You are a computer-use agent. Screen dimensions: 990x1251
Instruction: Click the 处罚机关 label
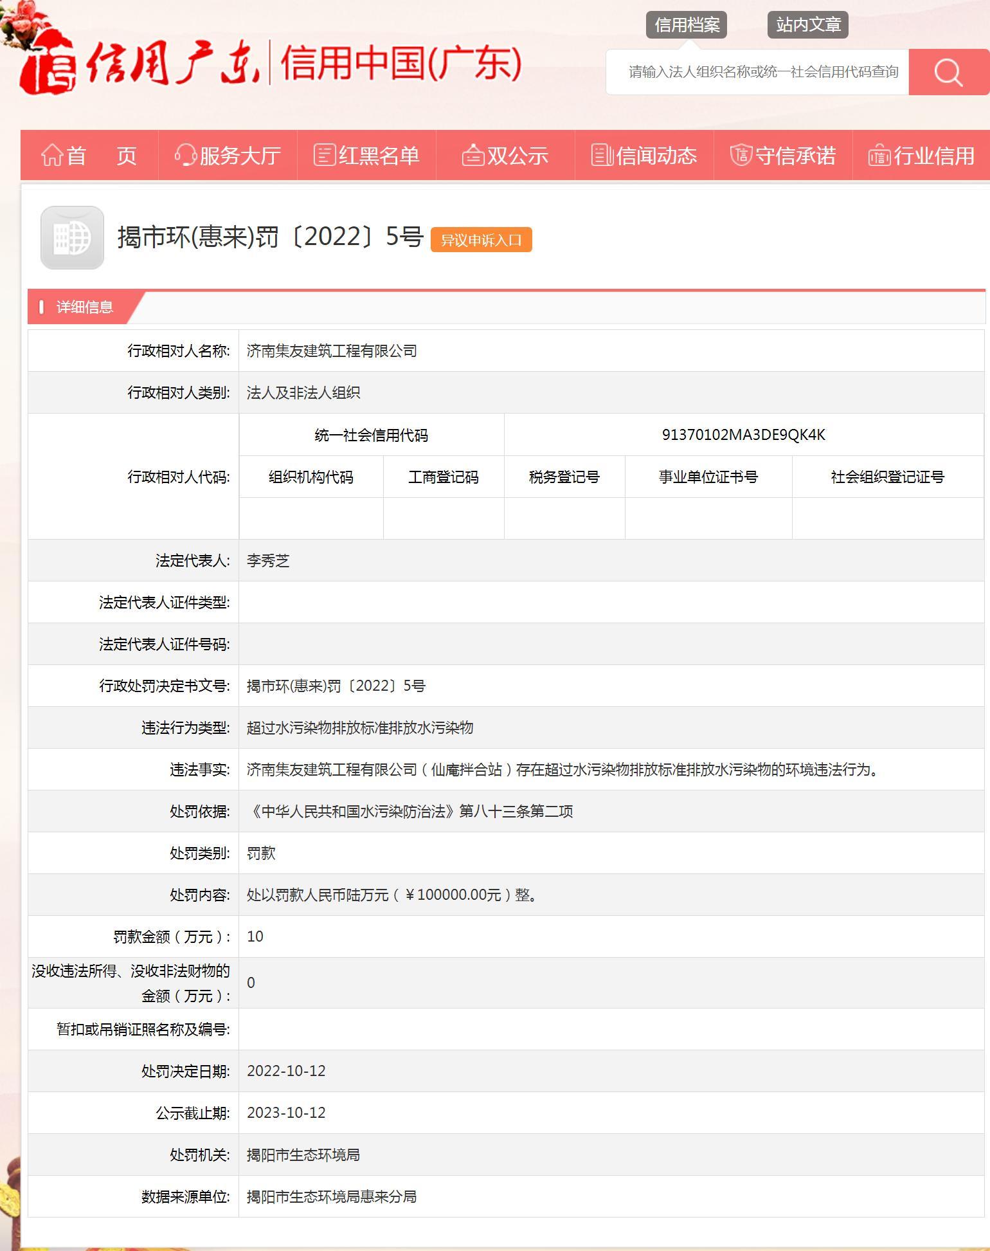pos(200,1155)
